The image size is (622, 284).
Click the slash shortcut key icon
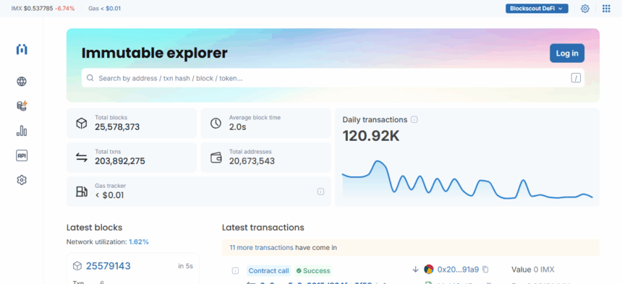point(576,78)
